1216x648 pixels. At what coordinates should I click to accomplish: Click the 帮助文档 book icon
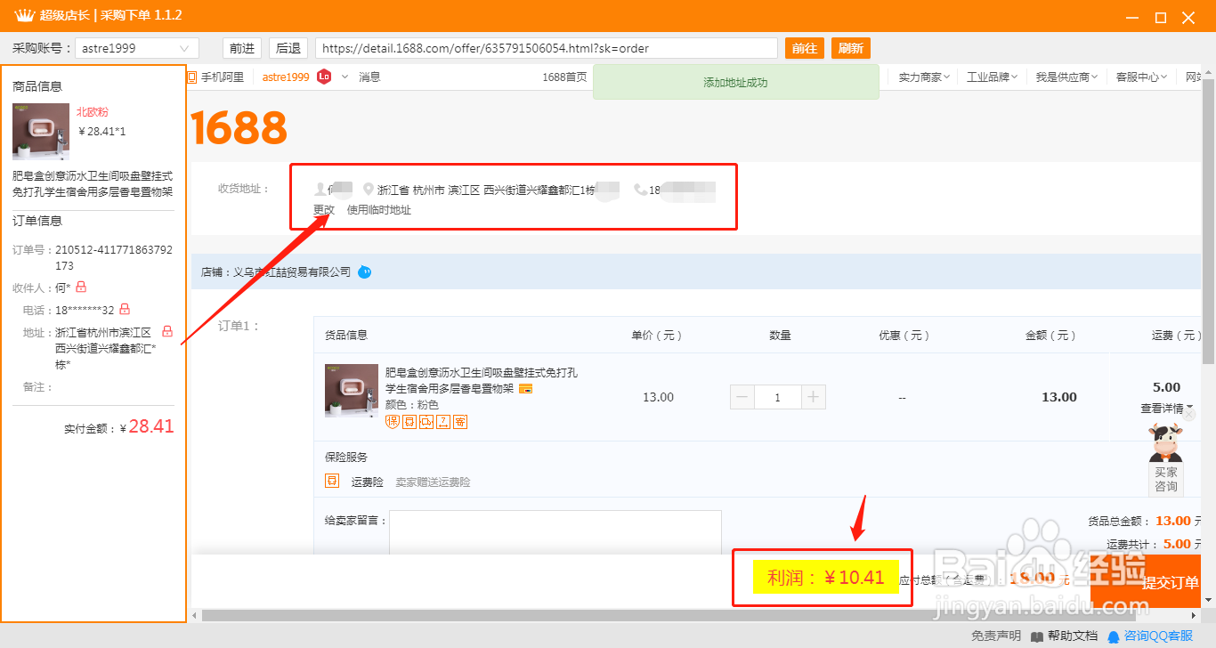[x=1037, y=636]
